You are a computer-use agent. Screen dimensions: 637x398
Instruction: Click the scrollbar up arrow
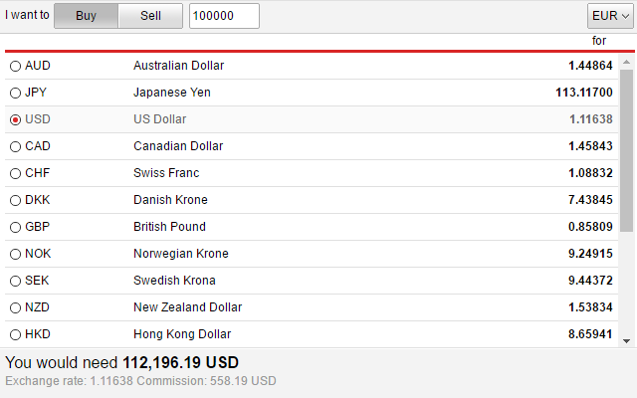click(x=626, y=62)
